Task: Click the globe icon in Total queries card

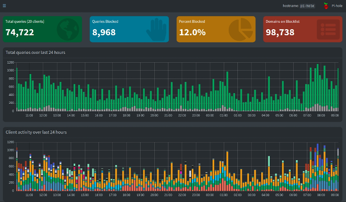Action: [67, 30]
